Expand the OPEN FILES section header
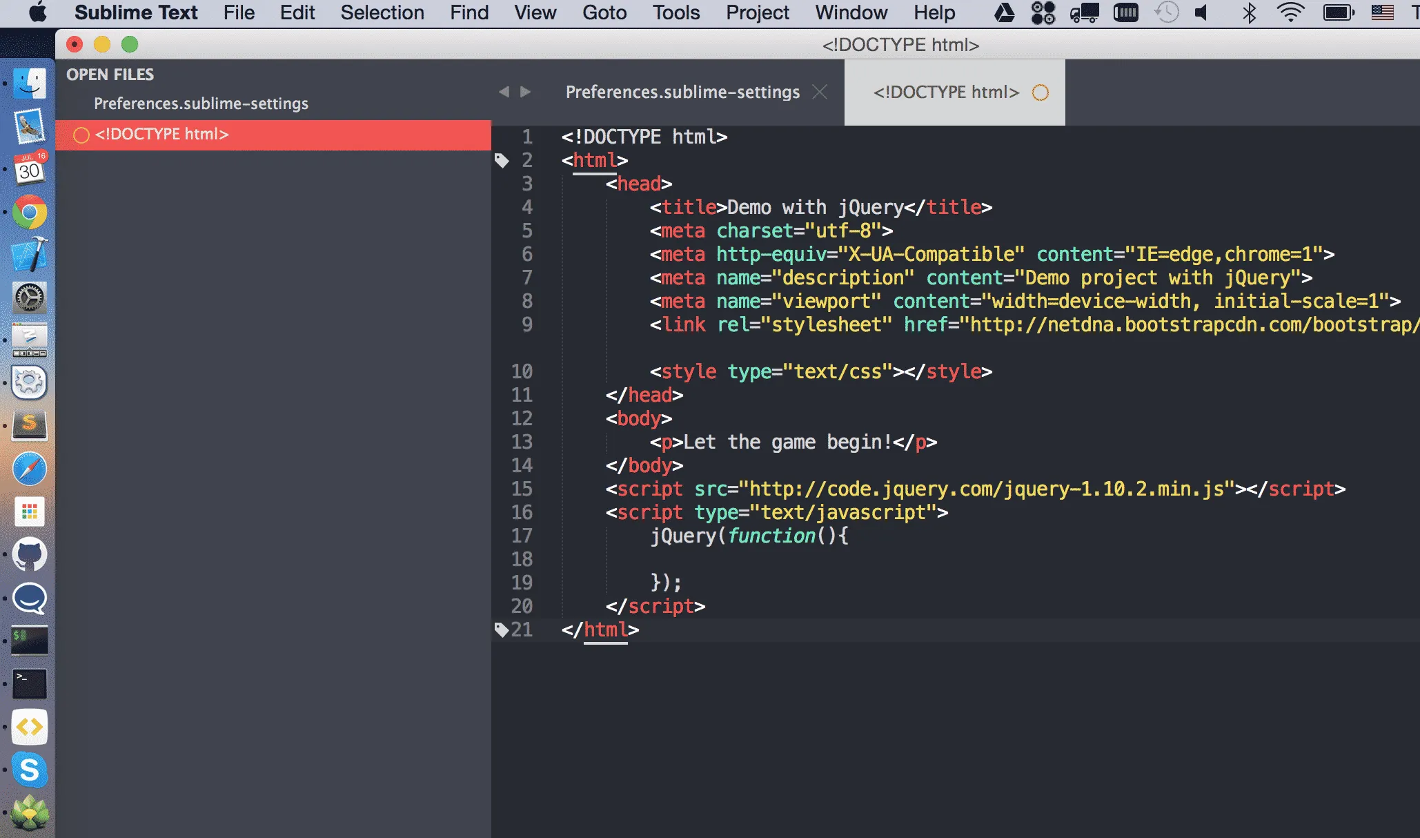 110,75
